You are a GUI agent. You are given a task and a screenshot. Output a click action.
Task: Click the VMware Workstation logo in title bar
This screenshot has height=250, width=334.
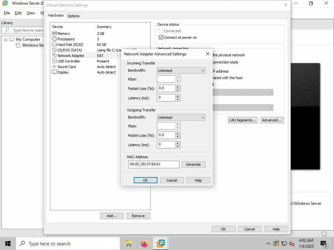(5, 3)
